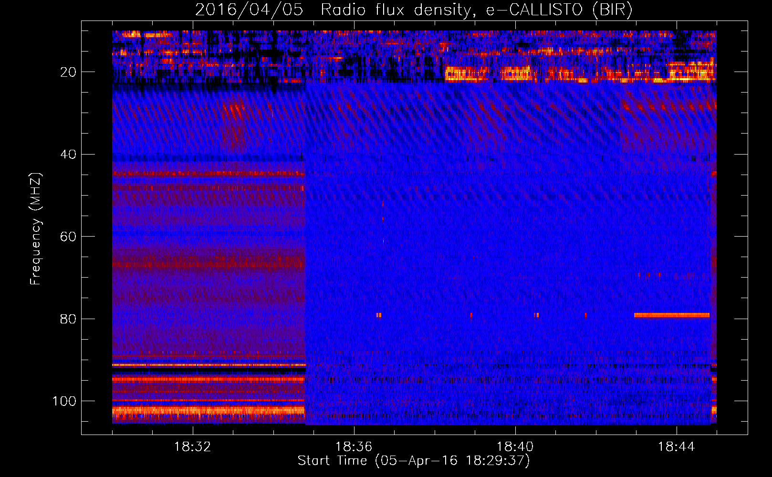This screenshot has height=477, width=772.
Task: Click the '18:32' time tick label
Action: coord(193,447)
